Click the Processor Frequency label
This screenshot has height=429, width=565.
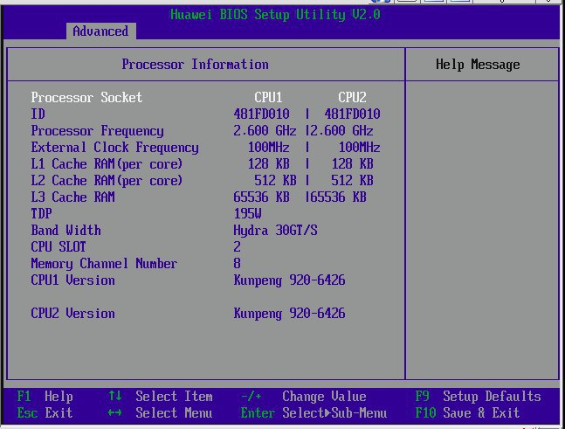point(97,131)
